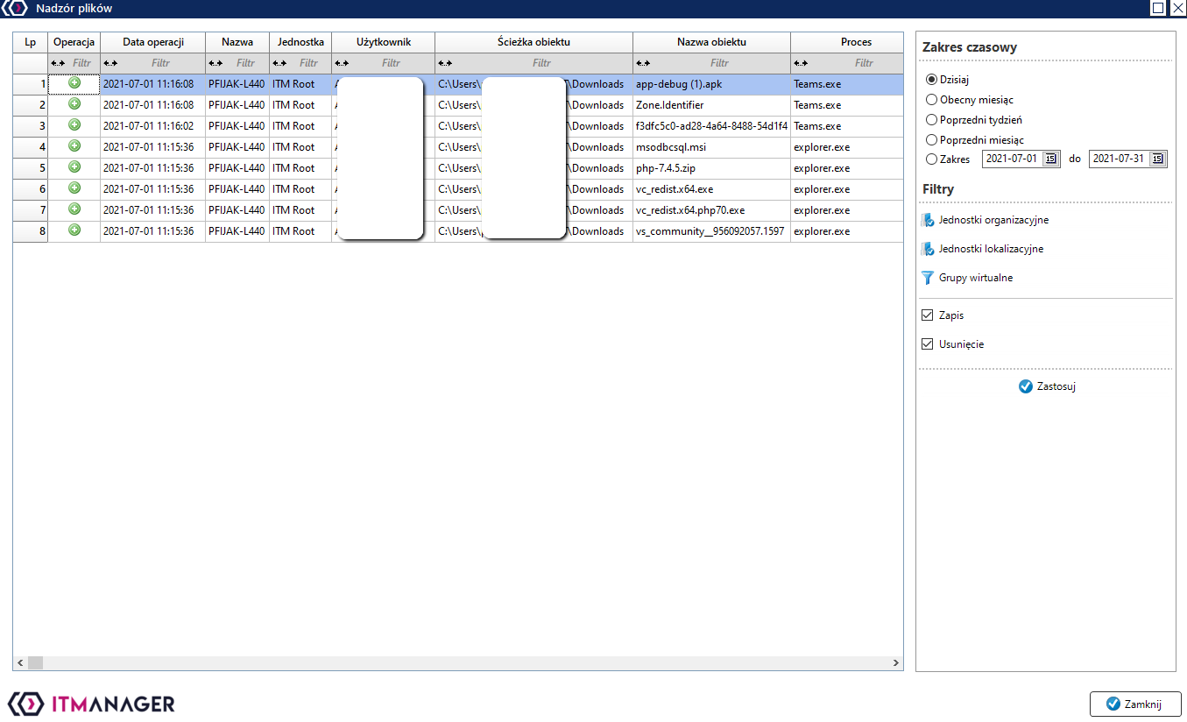Select the Obecny miesiąc radio button
This screenshot has width=1187, height=722.
click(932, 100)
